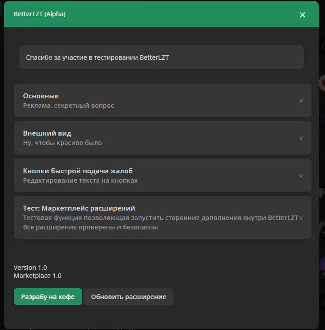Select Кнопки быстрой подачи жалоб heading

click(x=78, y=171)
